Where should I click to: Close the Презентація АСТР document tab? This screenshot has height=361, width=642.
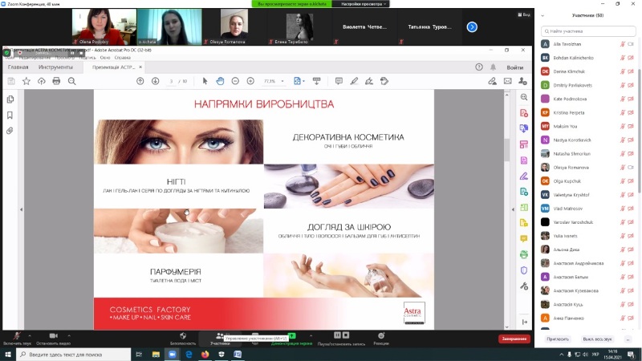click(x=140, y=67)
